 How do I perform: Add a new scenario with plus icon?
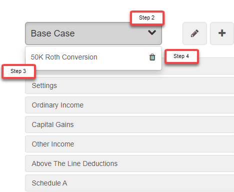click(x=222, y=33)
